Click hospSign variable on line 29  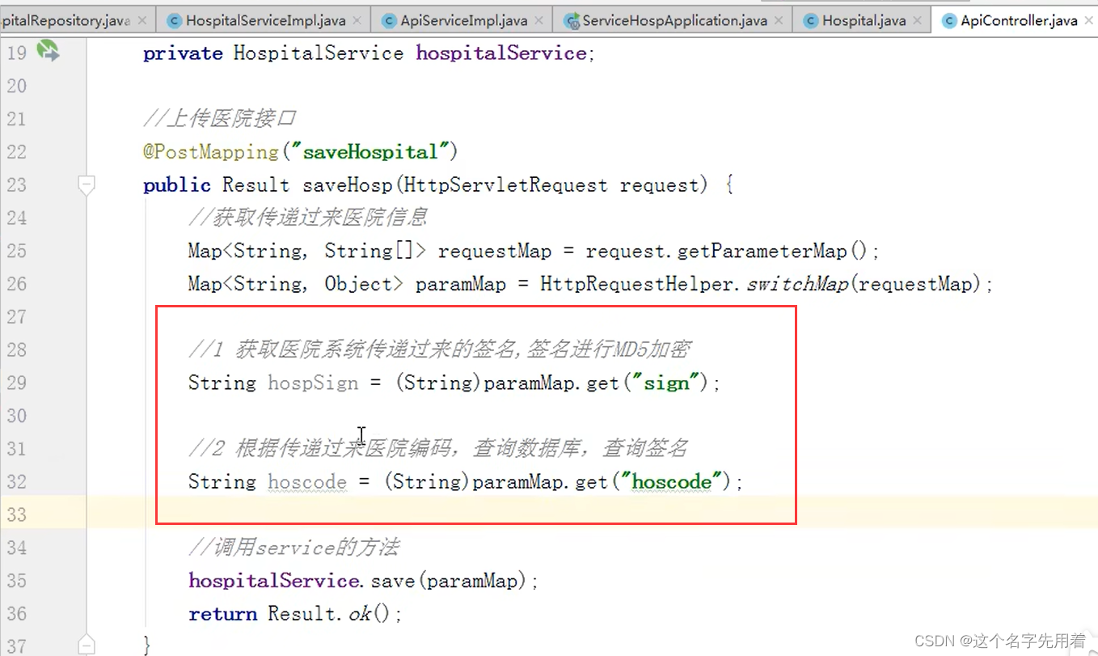point(313,383)
